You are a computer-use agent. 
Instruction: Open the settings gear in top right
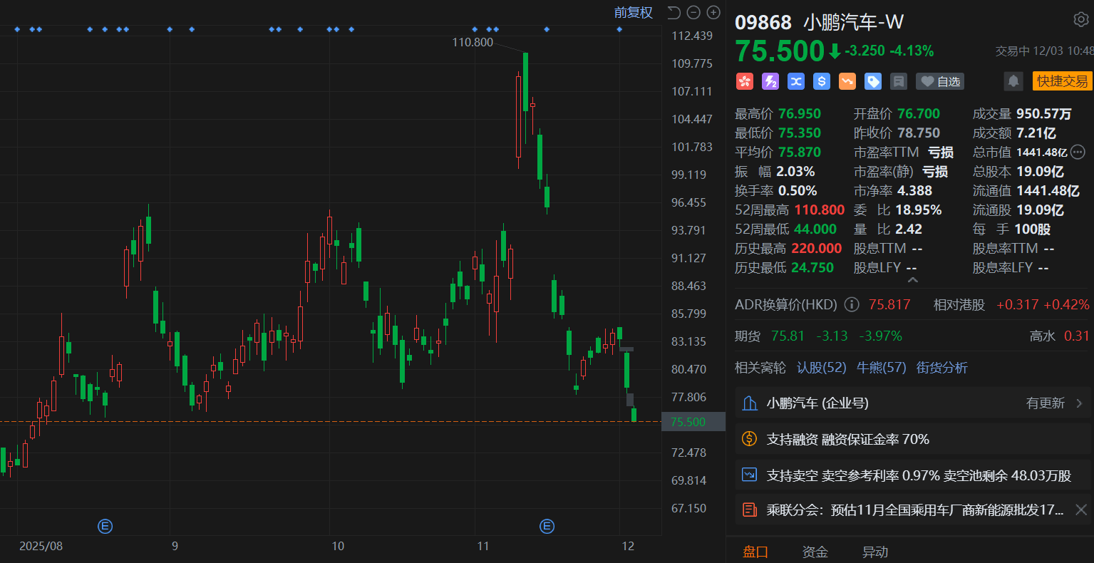pyautogui.click(x=1080, y=20)
